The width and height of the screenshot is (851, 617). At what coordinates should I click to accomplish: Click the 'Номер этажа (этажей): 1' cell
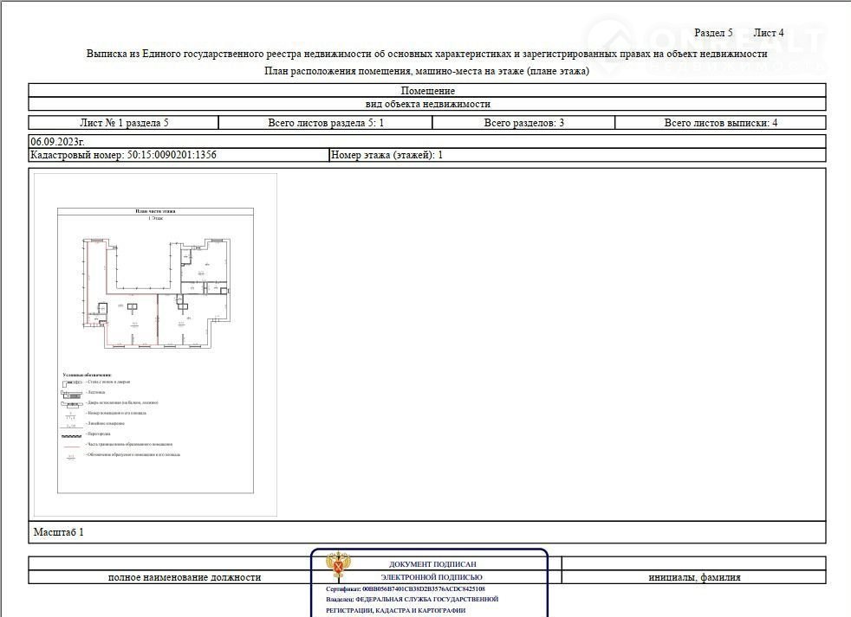[387, 156]
